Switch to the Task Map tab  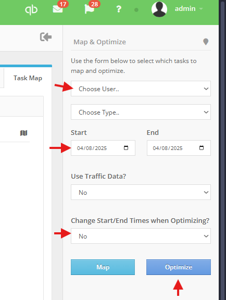click(x=28, y=78)
